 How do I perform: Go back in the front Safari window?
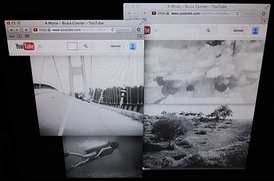point(11,30)
